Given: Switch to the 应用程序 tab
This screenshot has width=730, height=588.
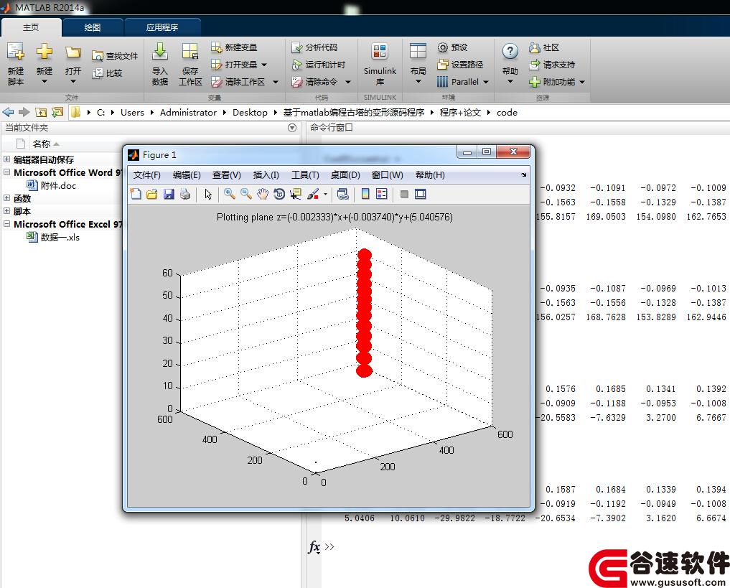Looking at the screenshot, I should pyautogui.click(x=162, y=27).
